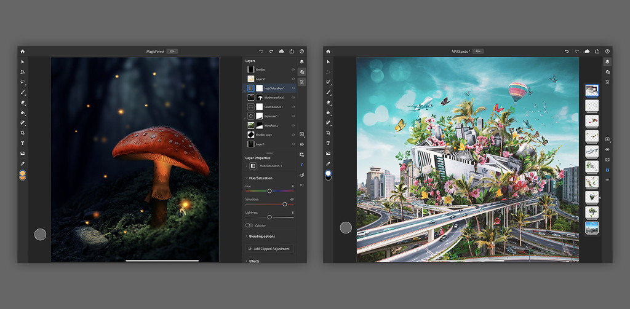Hide the Fireflies layer

coord(293,70)
